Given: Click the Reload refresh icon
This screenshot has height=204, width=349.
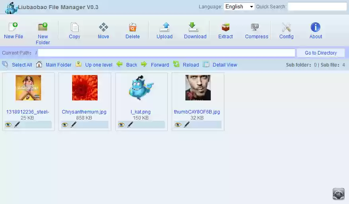Looking at the screenshot, I should tap(176, 65).
